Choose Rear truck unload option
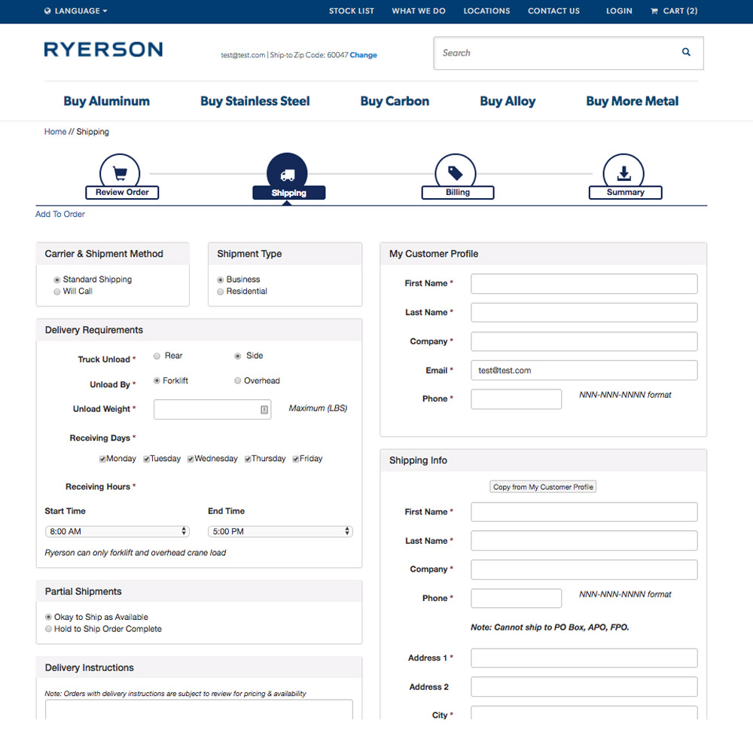The height and width of the screenshot is (754, 753). coord(157,356)
